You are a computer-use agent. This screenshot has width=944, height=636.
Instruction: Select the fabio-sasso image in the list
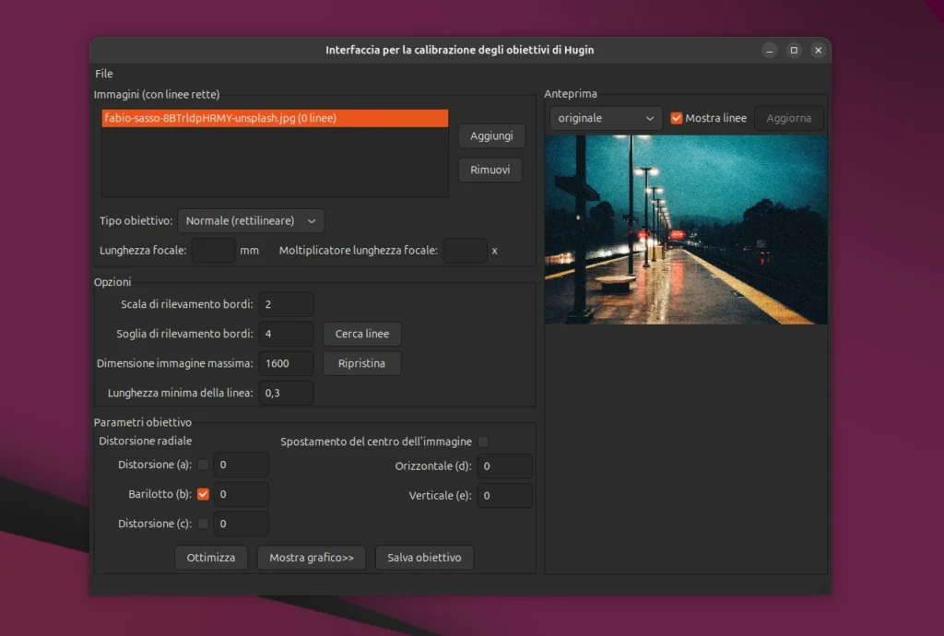(273, 118)
